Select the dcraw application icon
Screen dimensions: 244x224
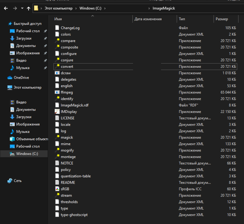point(57,73)
